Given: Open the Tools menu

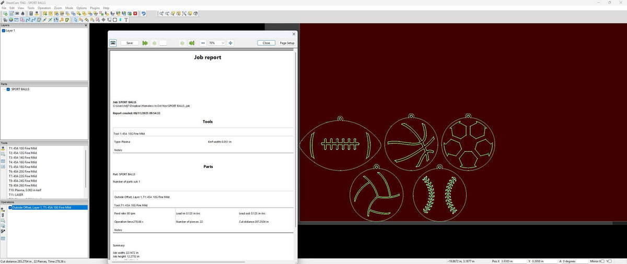Looking at the screenshot, I should tap(31, 8).
